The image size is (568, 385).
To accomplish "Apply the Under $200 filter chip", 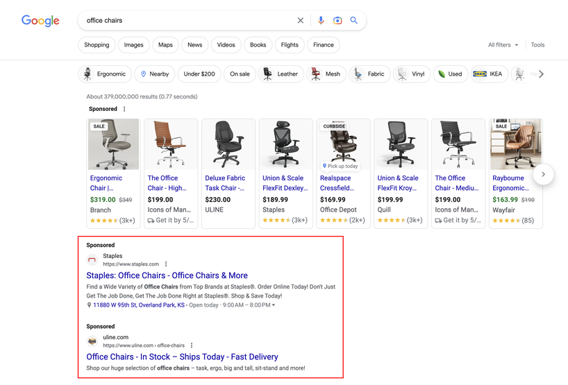I will click(x=199, y=74).
